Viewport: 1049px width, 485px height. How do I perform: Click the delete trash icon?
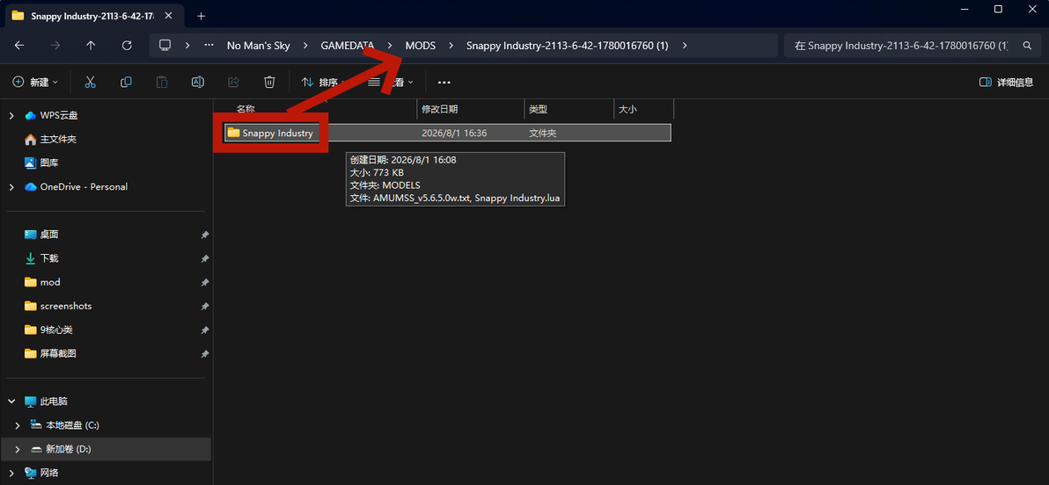pos(269,83)
